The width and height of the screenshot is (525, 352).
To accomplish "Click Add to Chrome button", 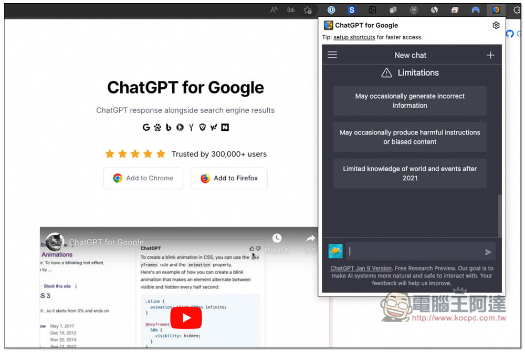I will (143, 178).
